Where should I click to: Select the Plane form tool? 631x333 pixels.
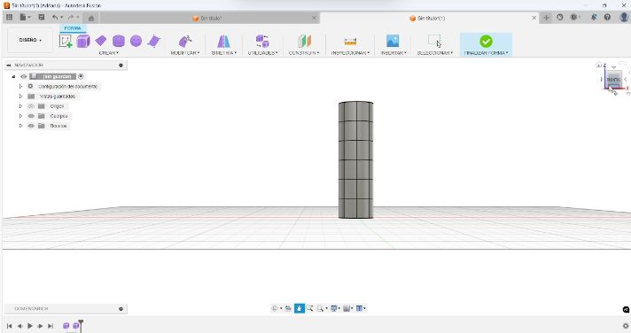click(101, 41)
